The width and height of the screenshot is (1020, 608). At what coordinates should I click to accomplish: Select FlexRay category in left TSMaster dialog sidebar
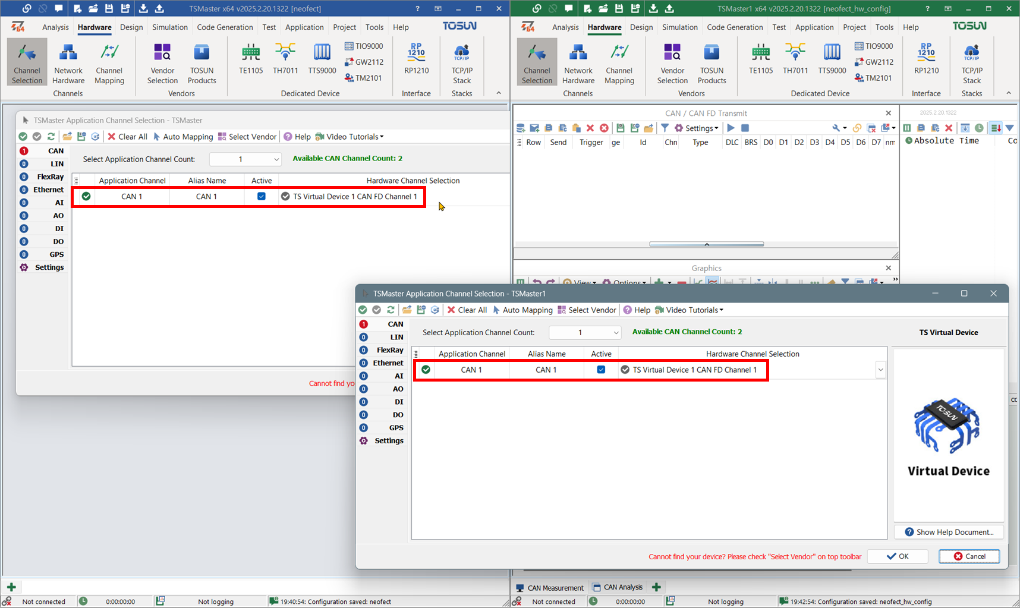click(x=42, y=177)
